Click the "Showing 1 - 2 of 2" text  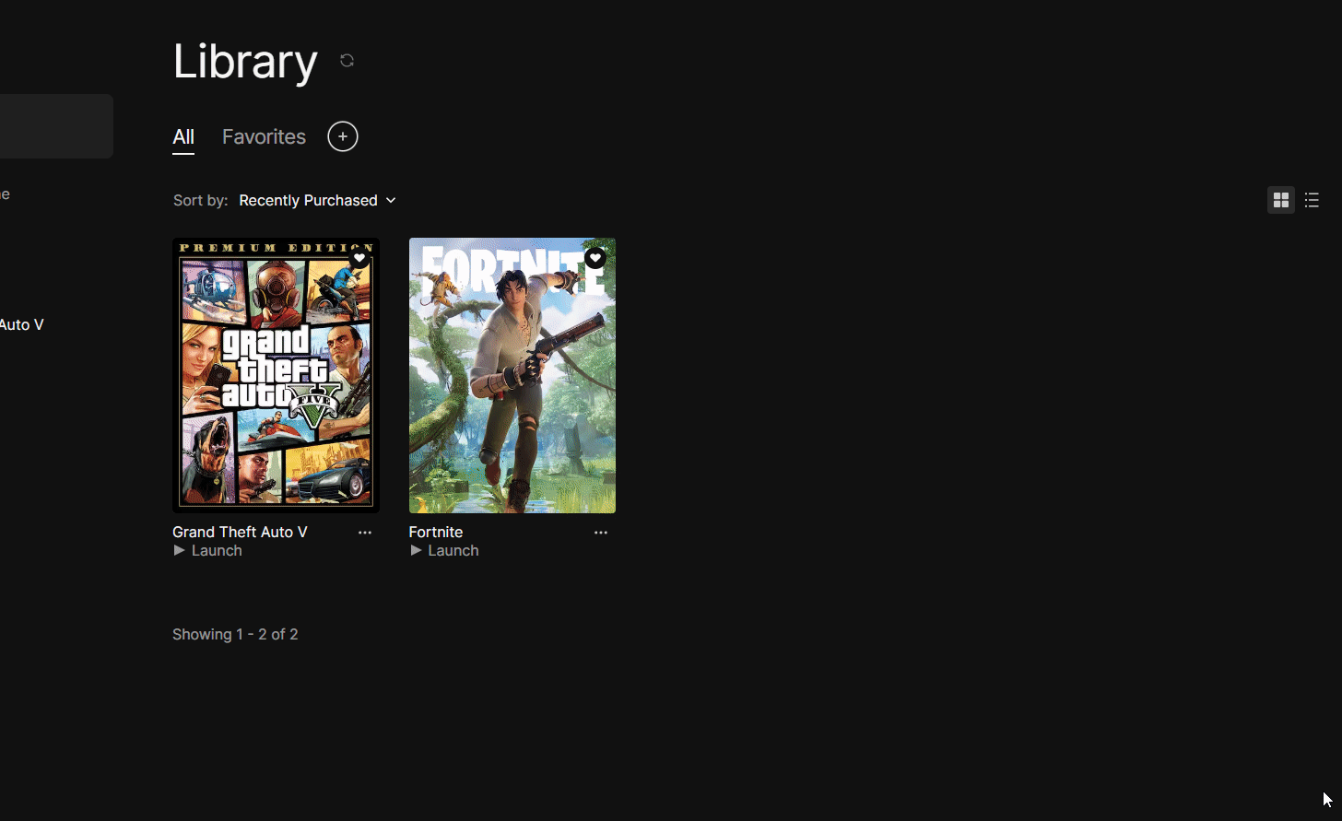(x=235, y=634)
